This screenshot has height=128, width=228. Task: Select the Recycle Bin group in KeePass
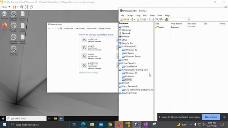click(127, 43)
